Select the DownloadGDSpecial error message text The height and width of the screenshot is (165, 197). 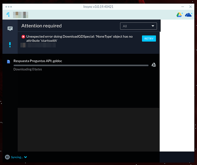(x=79, y=39)
